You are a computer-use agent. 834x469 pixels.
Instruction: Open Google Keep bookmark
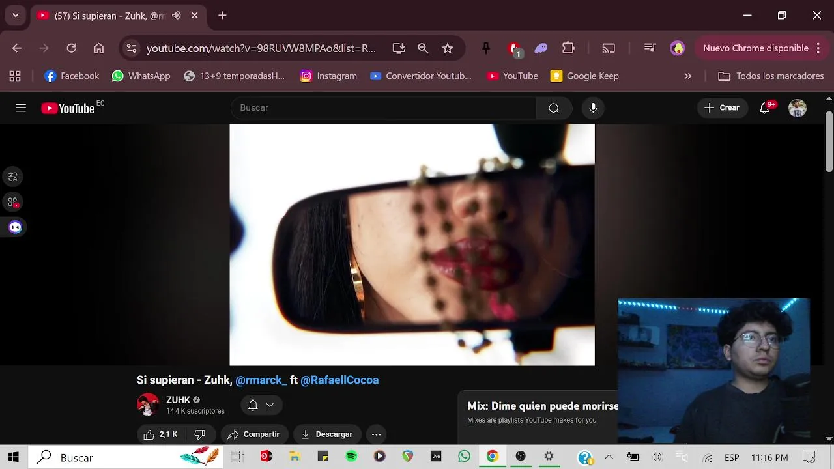[584, 76]
